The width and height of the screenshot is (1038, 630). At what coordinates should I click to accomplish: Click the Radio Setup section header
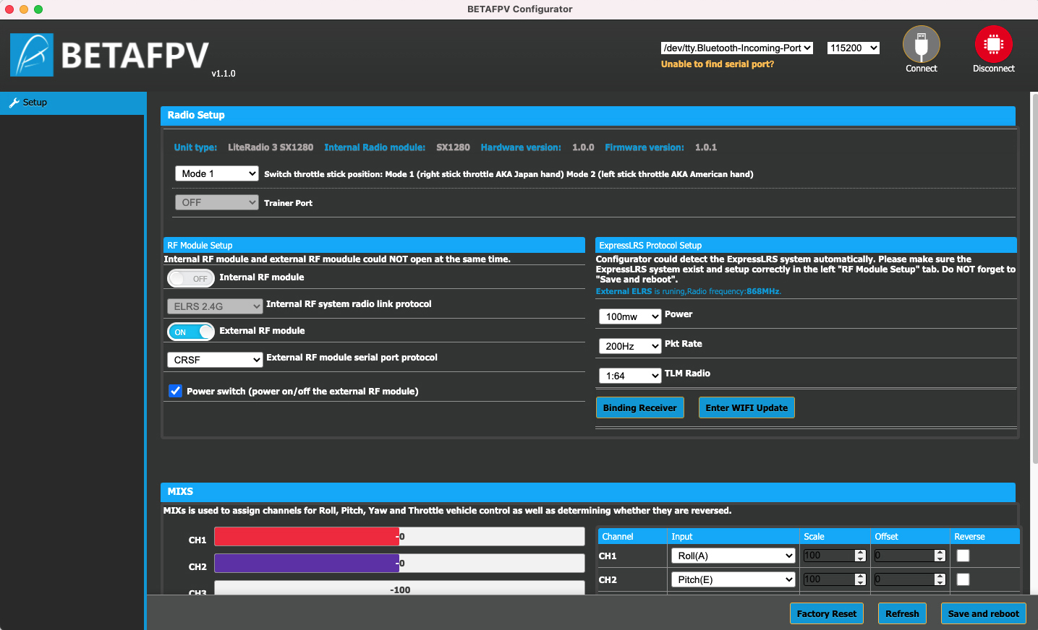point(587,116)
